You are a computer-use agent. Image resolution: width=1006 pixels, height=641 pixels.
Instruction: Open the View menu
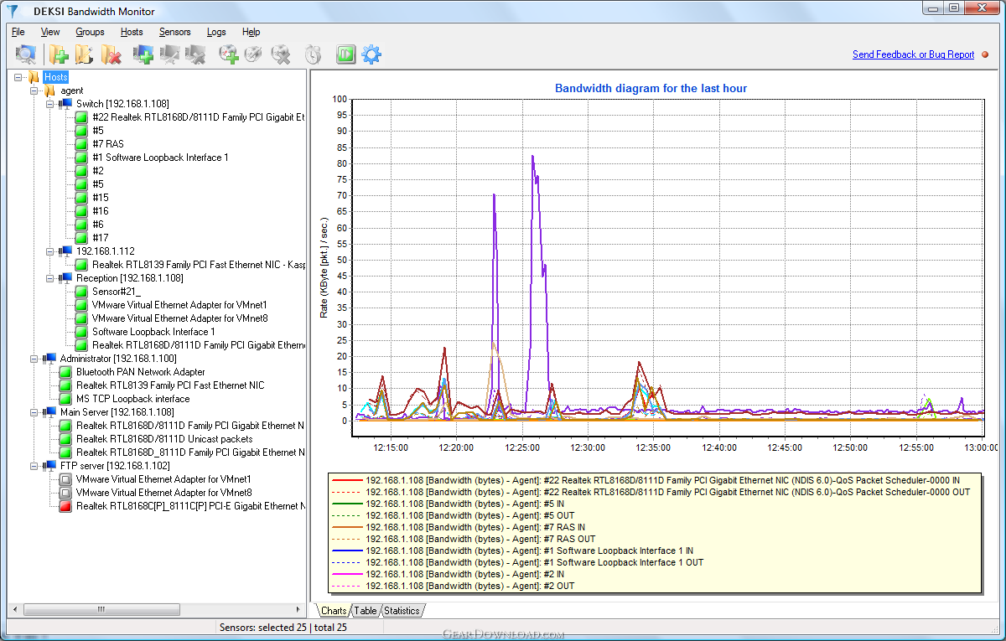50,32
